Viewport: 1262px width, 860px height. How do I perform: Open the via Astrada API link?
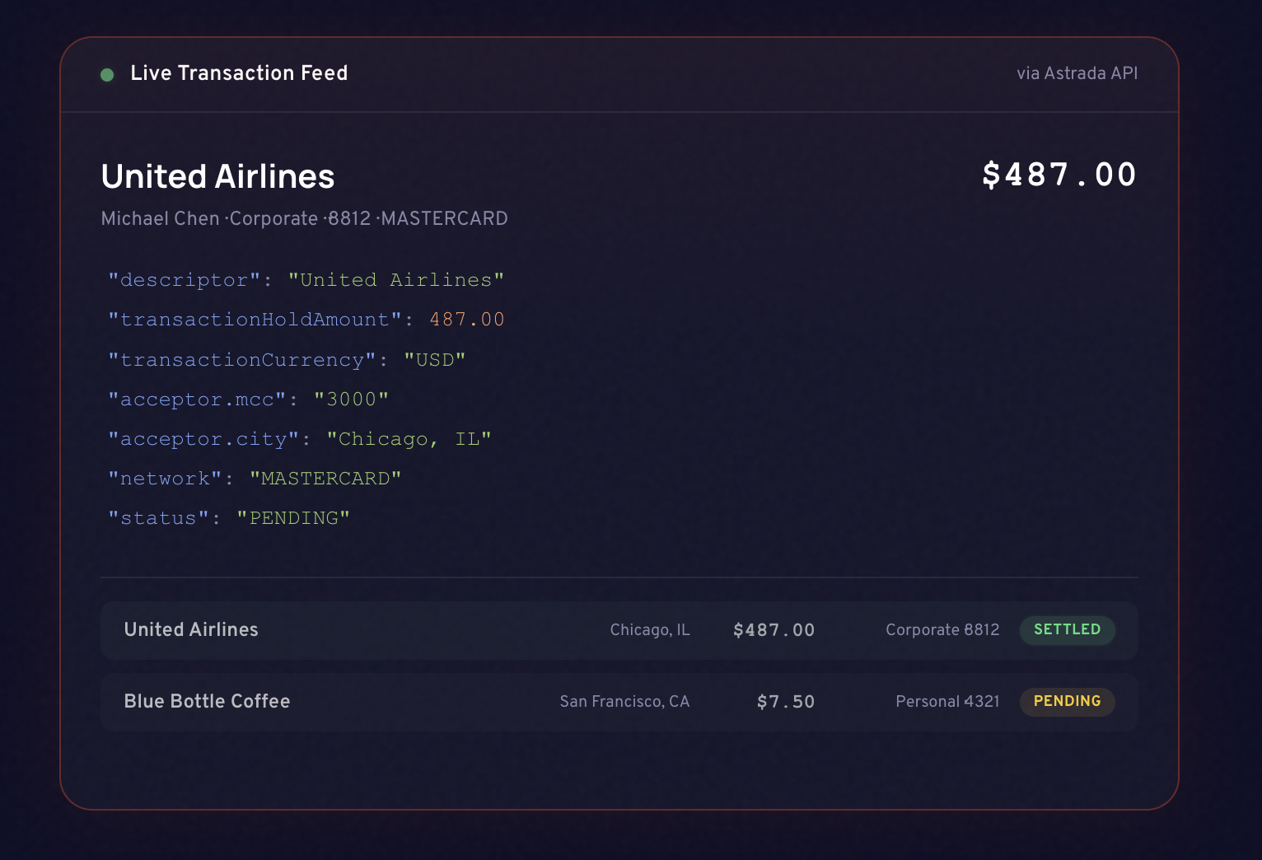1077,73
